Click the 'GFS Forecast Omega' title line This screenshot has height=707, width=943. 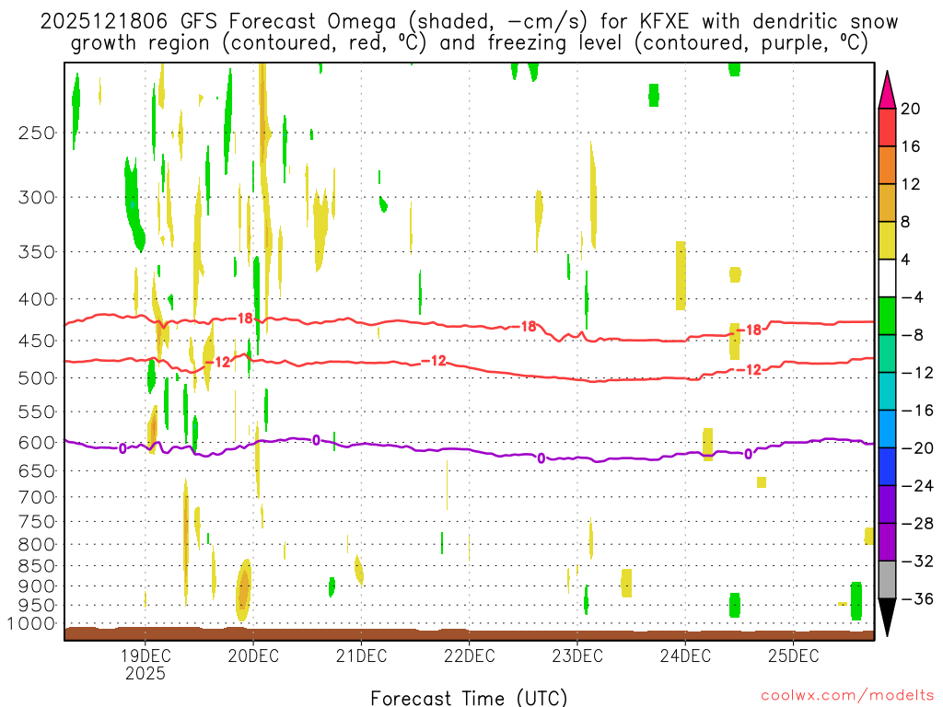[x=469, y=22]
